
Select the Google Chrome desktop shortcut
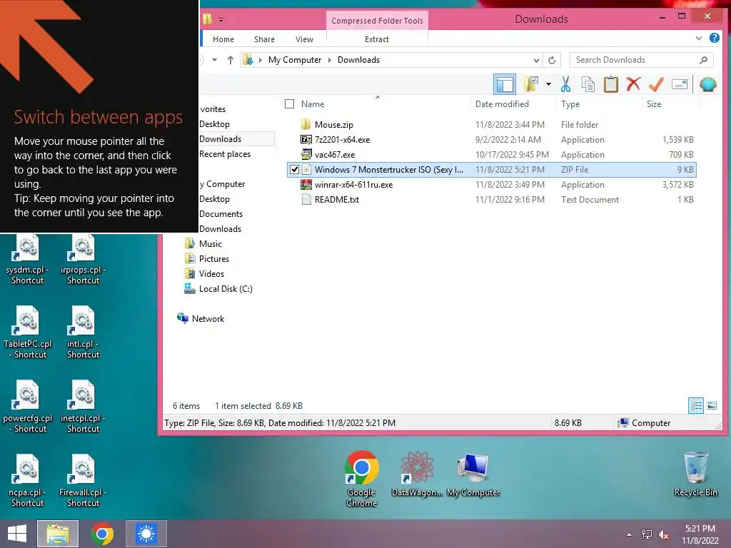(361, 478)
